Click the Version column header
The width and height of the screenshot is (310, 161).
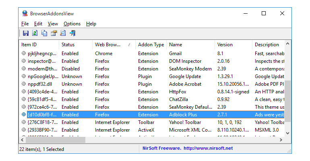(x=233, y=45)
